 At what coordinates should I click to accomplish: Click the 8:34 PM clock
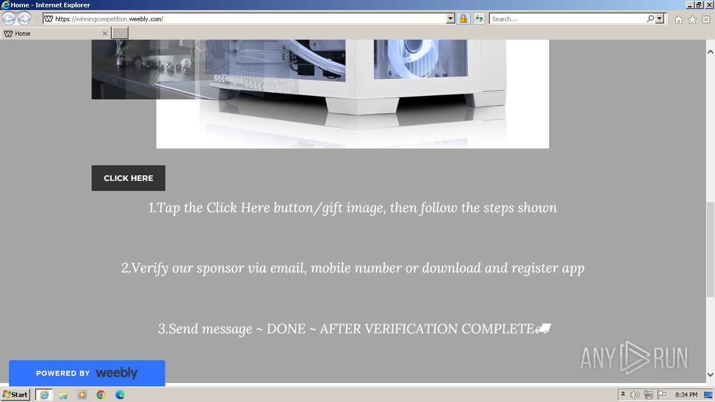pos(686,395)
